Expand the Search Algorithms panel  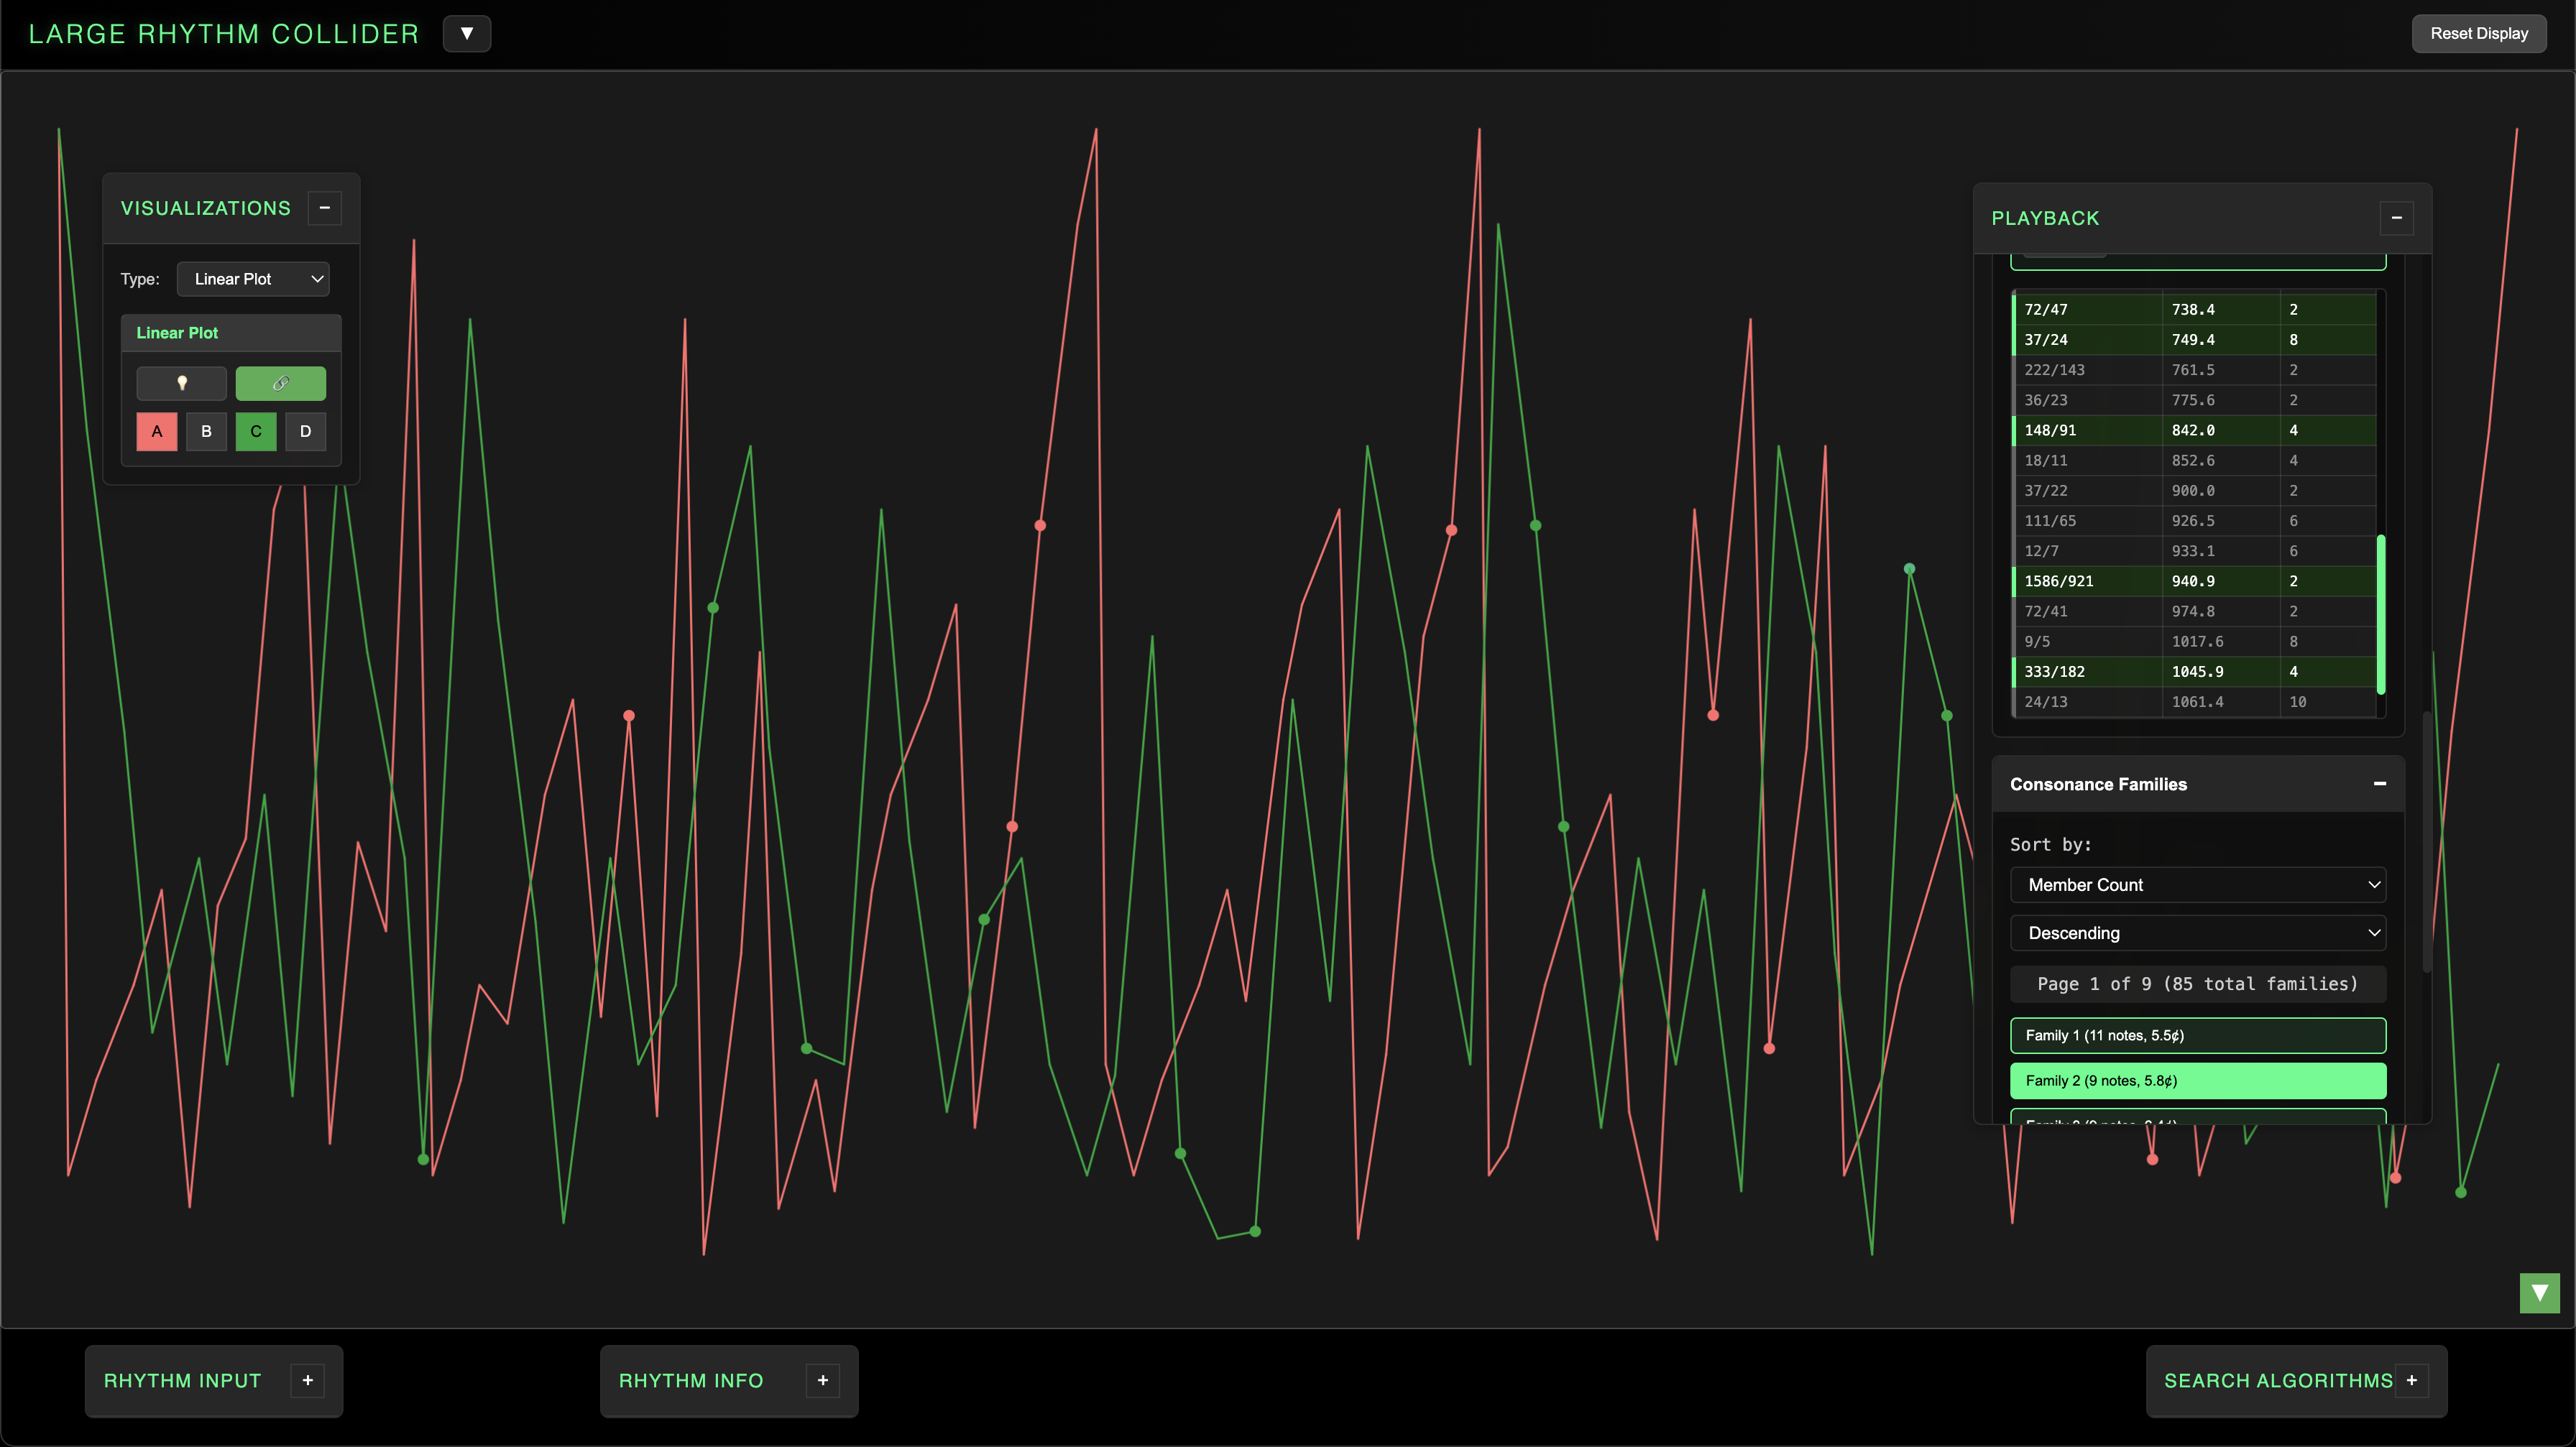[2411, 1380]
